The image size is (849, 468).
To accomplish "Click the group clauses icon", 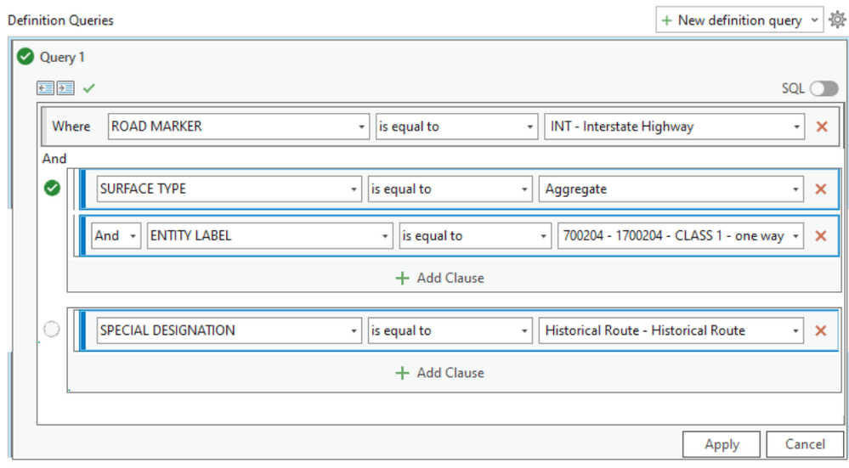I will [x=65, y=87].
